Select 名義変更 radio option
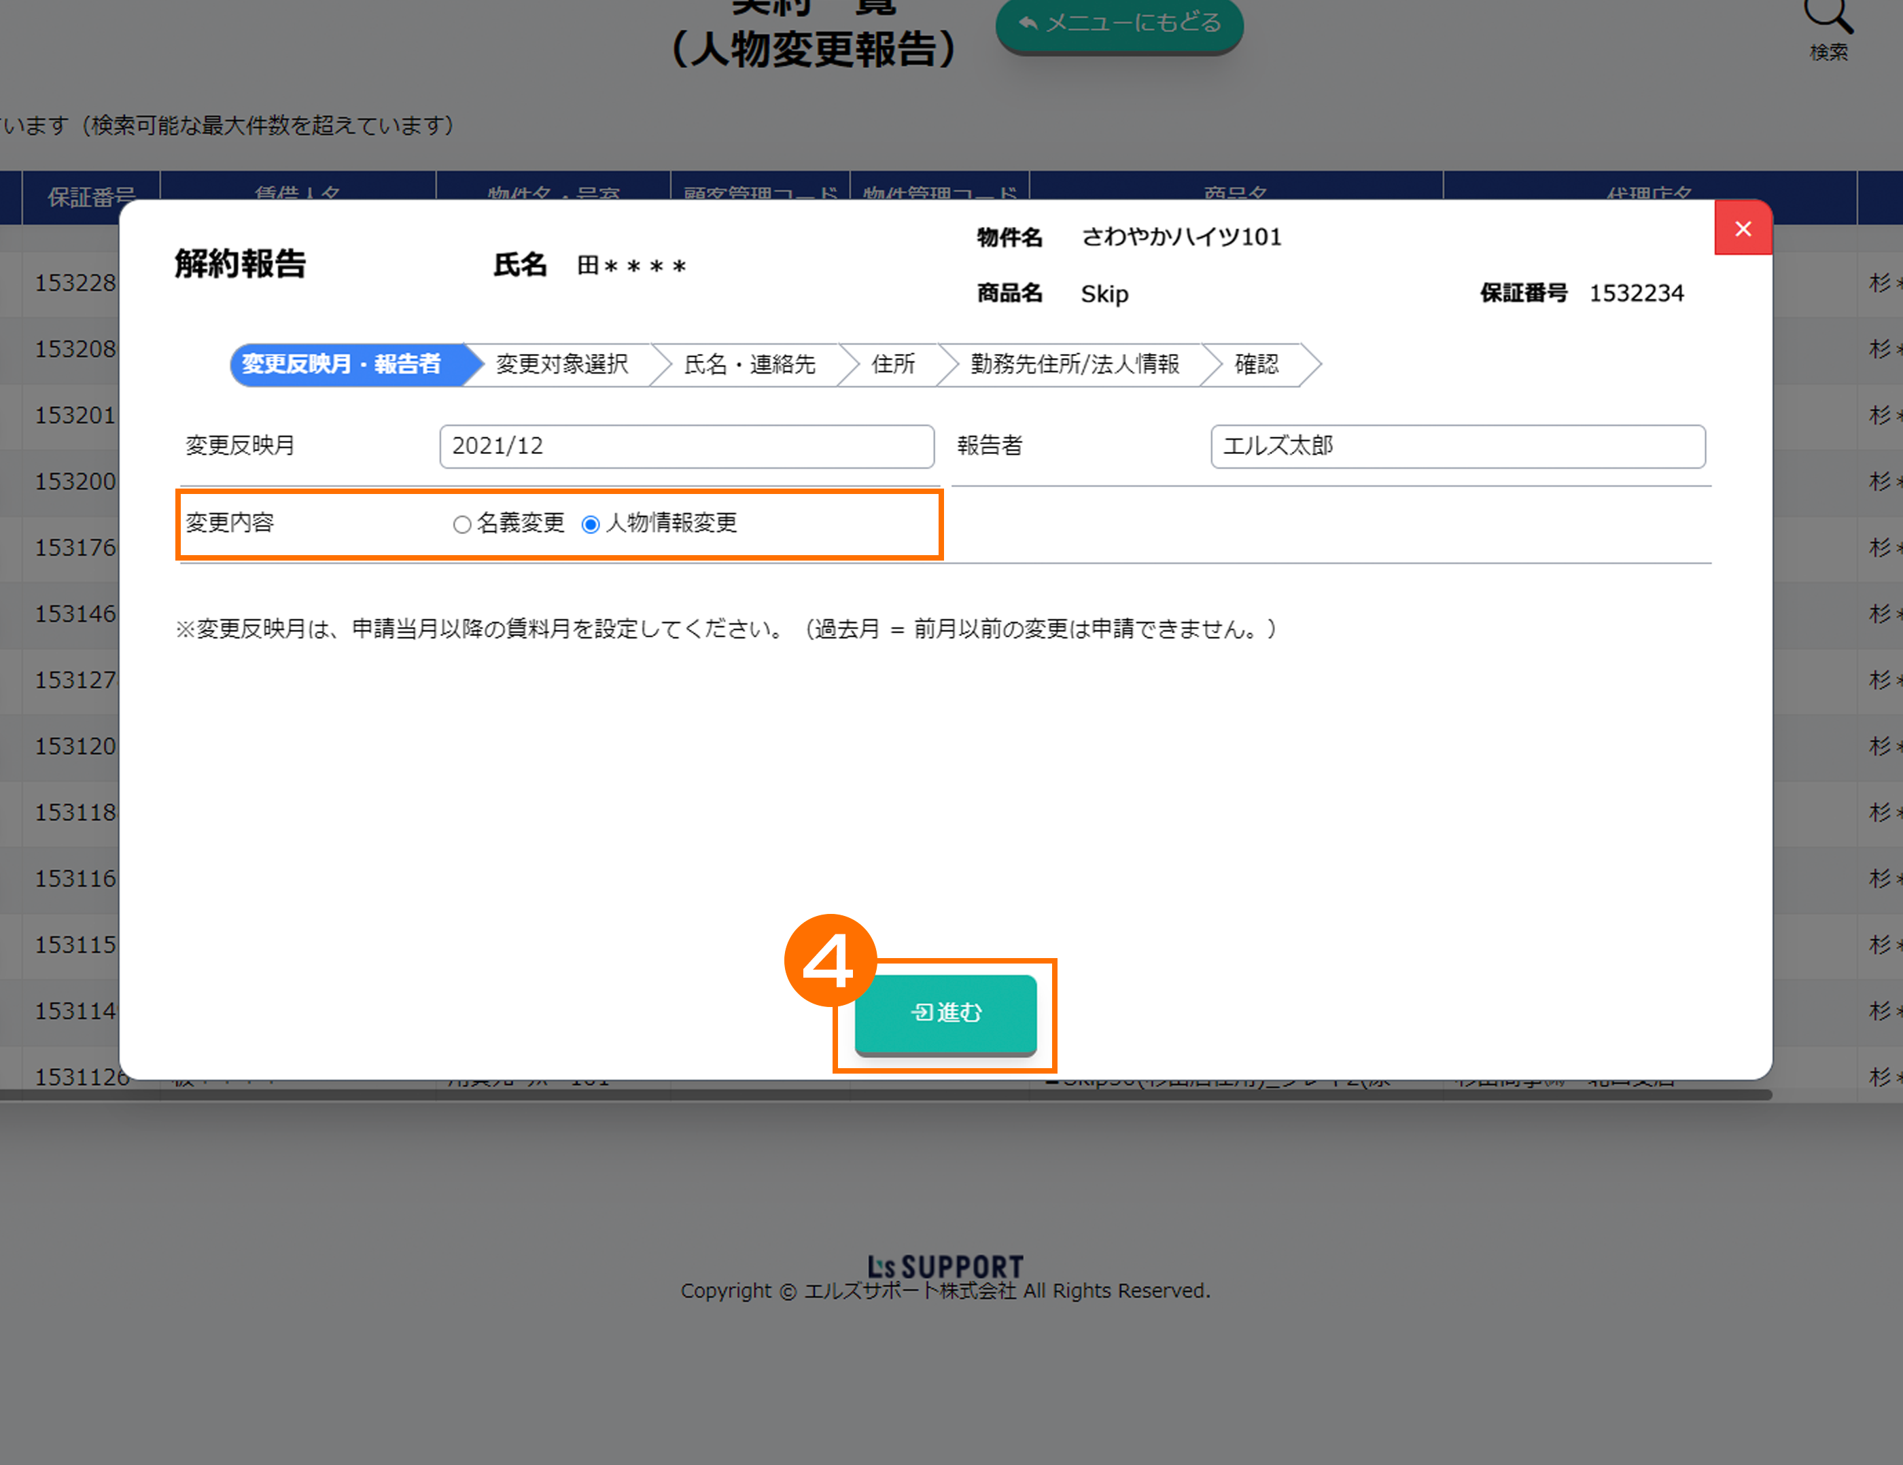Screen dimensions: 1903x1465 [x=461, y=525]
